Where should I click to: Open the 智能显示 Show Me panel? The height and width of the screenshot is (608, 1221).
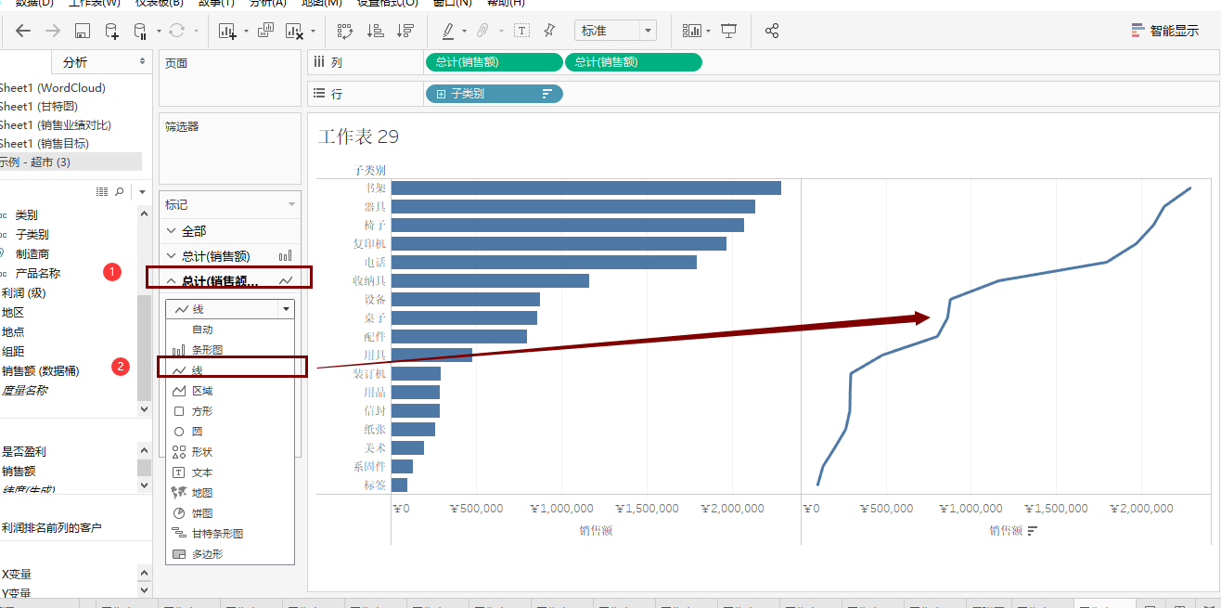pyautogui.click(x=1165, y=31)
